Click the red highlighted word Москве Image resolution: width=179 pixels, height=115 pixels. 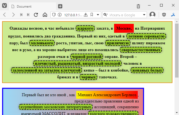(124, 28)
